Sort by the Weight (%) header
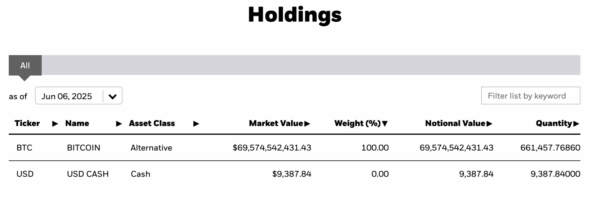This screenshot has height=210, width=595. click(x=357, y=124)
